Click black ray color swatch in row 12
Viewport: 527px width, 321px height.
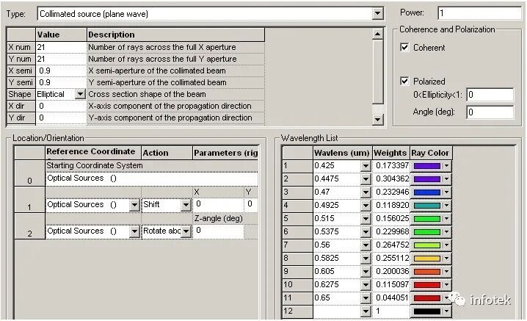click(427, 311)
